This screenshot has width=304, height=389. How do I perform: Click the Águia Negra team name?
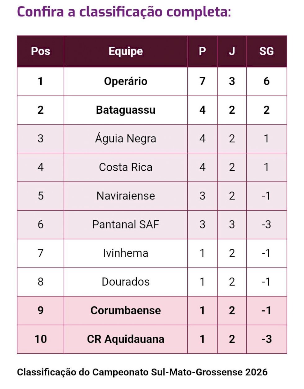(126, 138)
